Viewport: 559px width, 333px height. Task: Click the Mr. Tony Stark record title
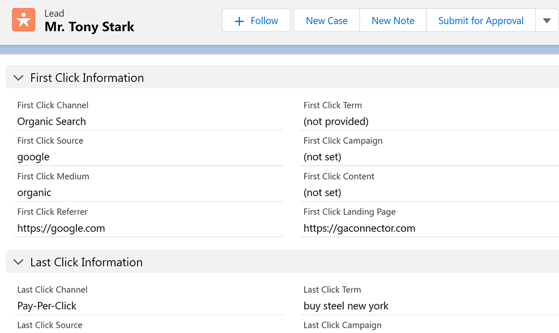click(89, 27)
